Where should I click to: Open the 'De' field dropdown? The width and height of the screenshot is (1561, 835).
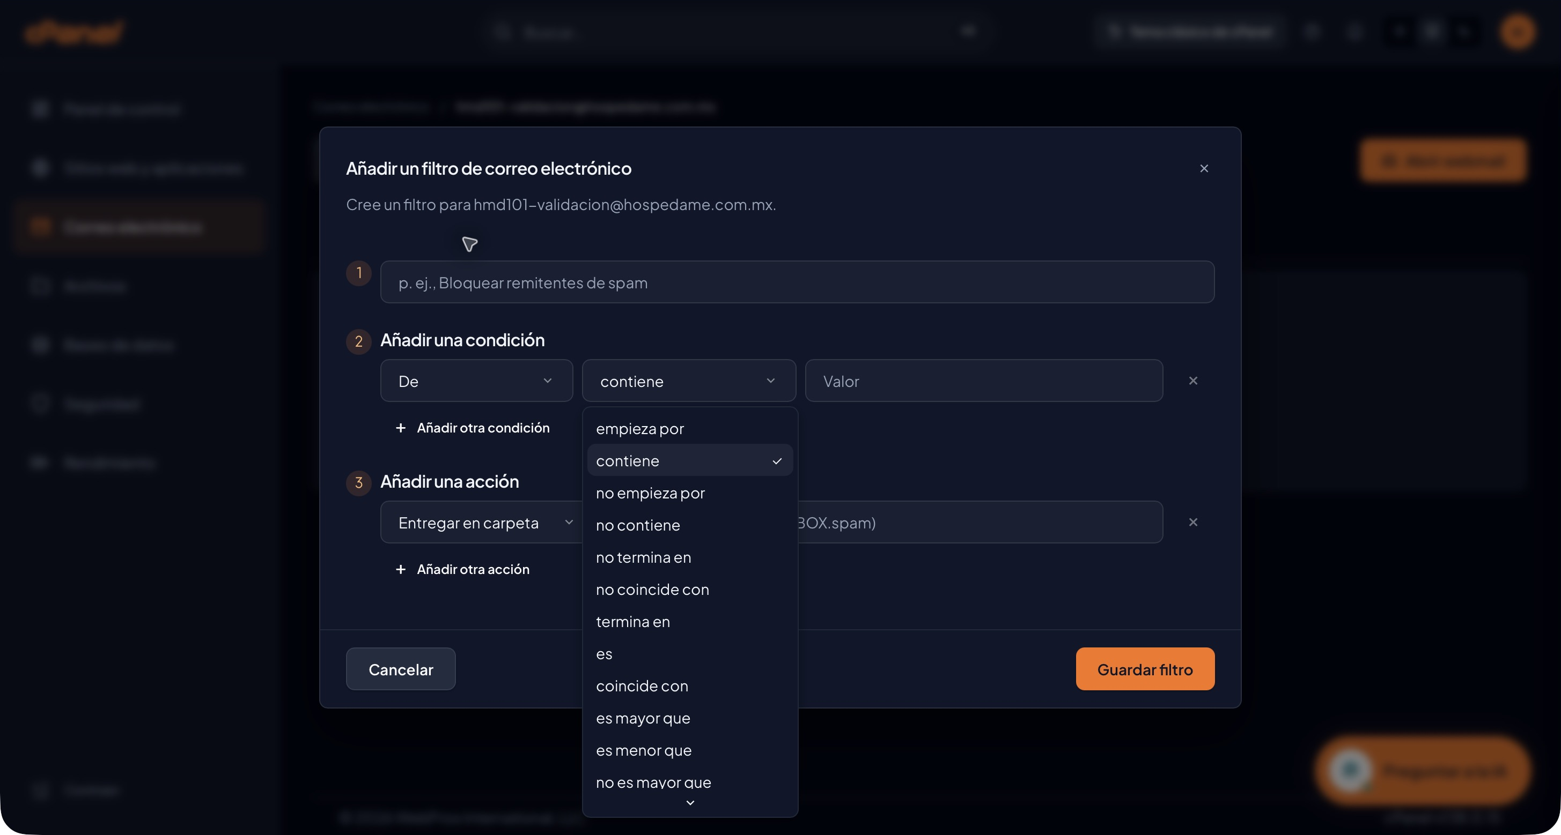tap(476, 381)
